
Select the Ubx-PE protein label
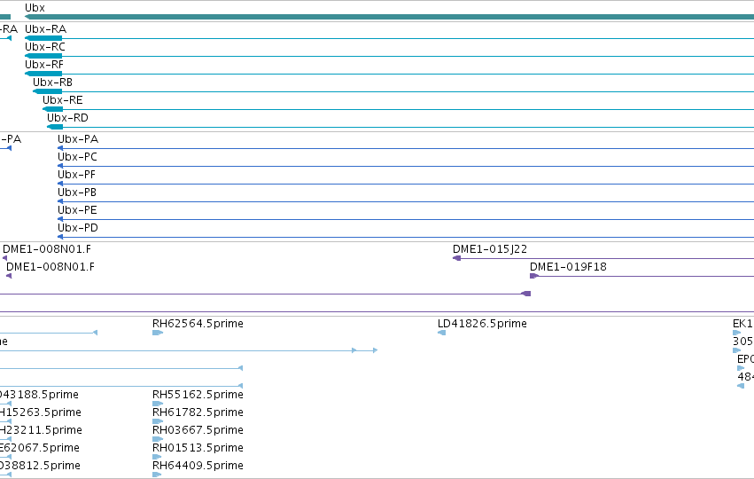click(77, 210)
